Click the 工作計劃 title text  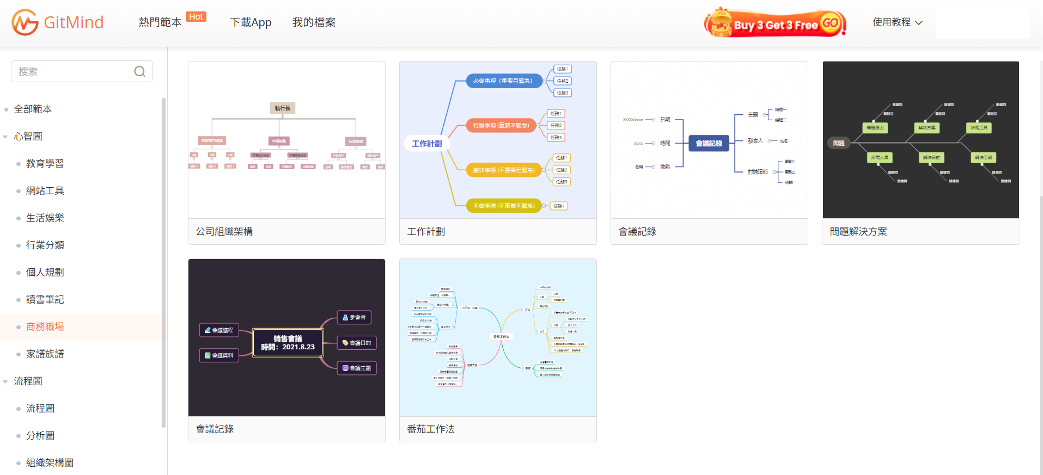click(x=426, y=231)
